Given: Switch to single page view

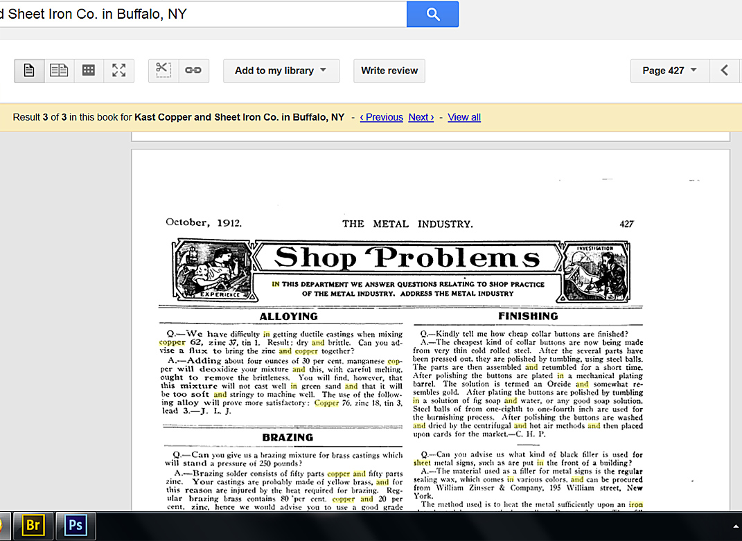Looking at the screenshot, I should pyautogui.click(x=29, y=71).
